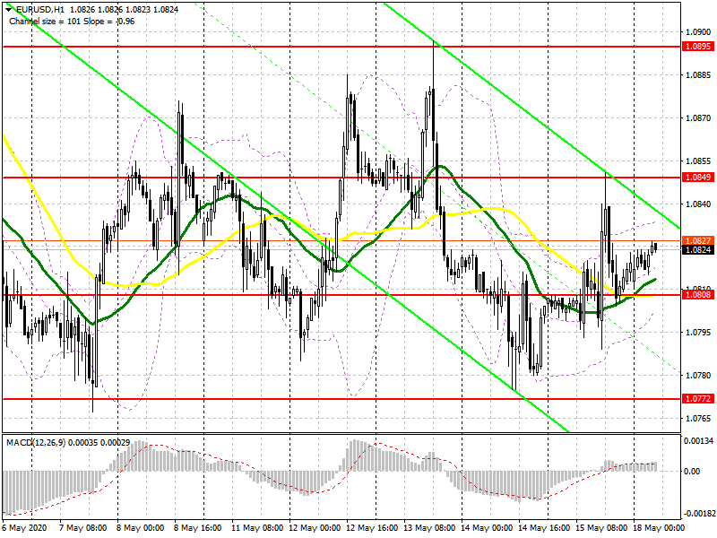The height and width of the screenshot is (538, 717).
Task: Click the black 1.0824 current price label
Action: (x=697, y=250)
